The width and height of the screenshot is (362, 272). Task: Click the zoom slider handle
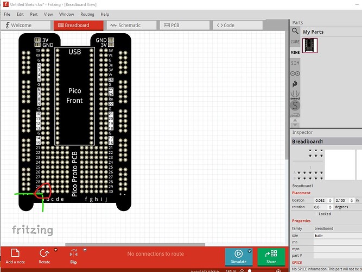tap(250, 270)
